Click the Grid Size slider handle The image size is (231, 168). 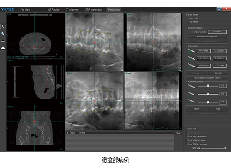225,148
